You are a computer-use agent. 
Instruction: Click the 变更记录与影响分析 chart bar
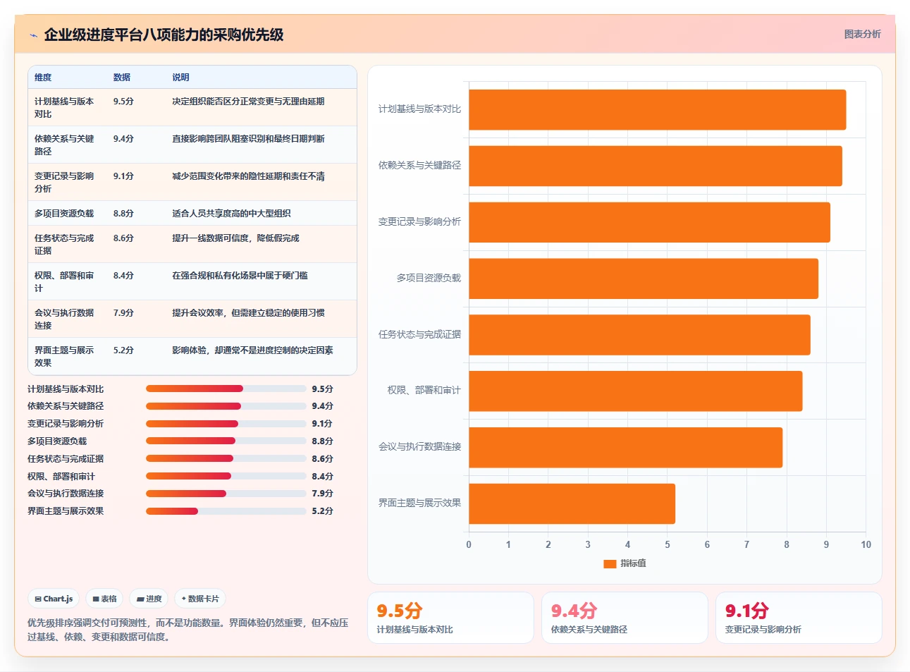pos(649,222)
